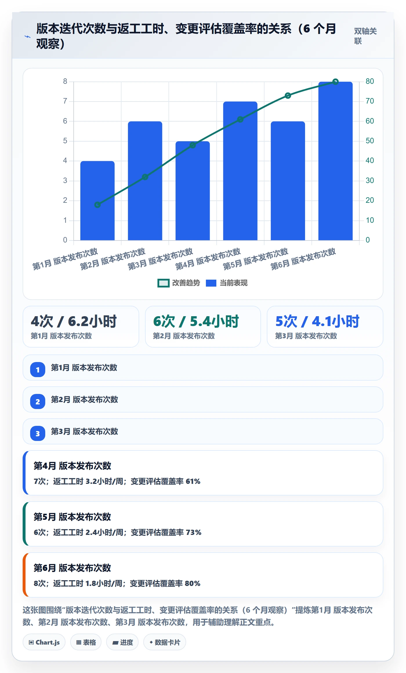Click number badge 3 in the list
This screenshot has height=673, width=406.
[x=38, y=433]
